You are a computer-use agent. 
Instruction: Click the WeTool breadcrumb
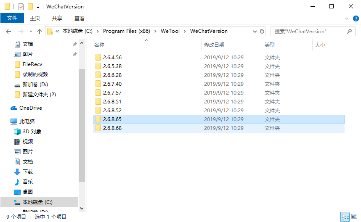170,31
